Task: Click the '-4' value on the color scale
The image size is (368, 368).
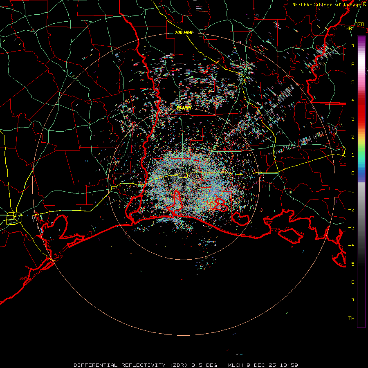Action: tap(351, 246)
